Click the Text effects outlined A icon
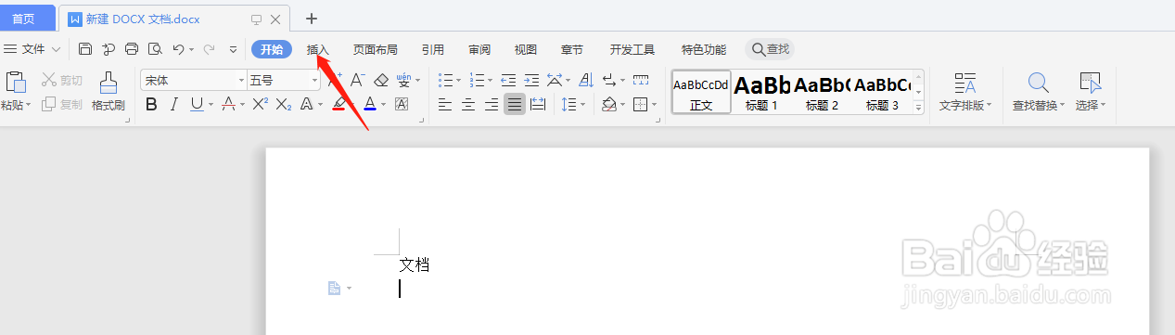The height and width of the screenshot is (335, 1175). [308, 105]
